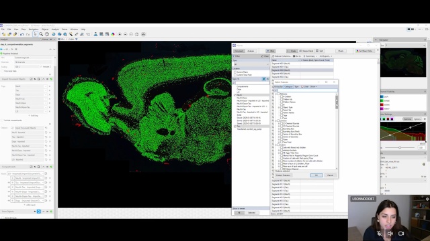Screen dimensions: 430x241
Task: Adjust the gamma slider handle in Color Settings
Action: point(400,147)
